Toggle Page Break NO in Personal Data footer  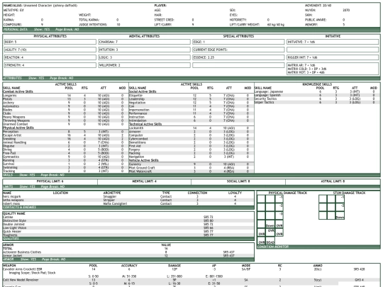tap(67, 29)
